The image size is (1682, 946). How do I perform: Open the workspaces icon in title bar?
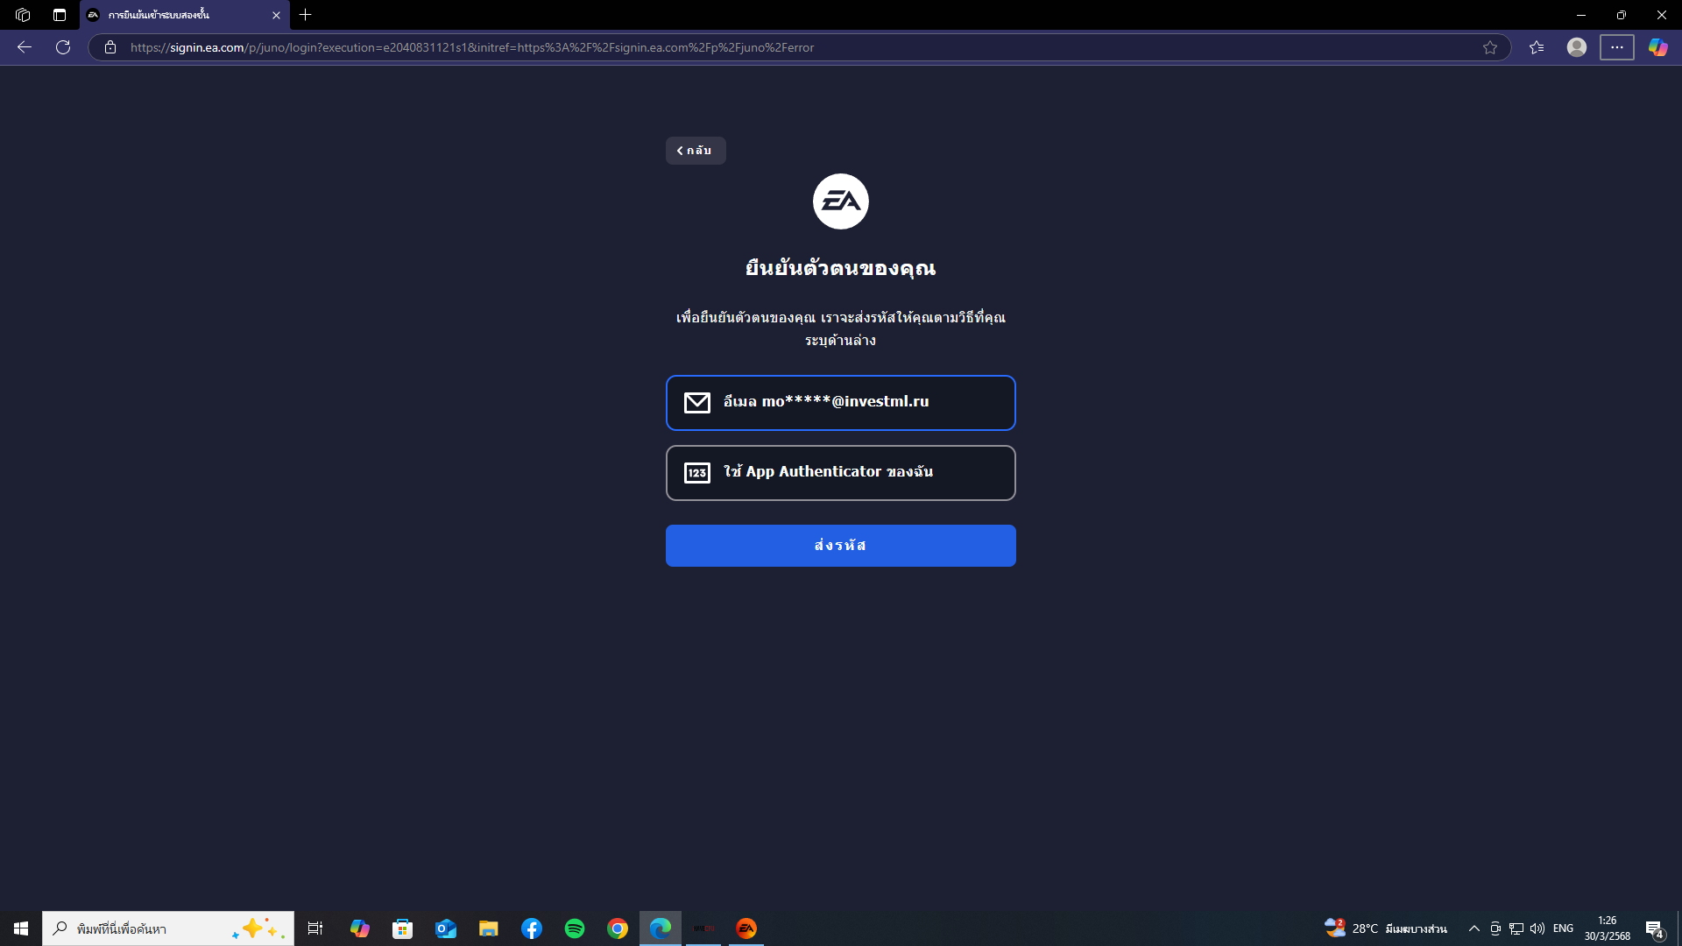pyautogui.click(x=23, y=15)
